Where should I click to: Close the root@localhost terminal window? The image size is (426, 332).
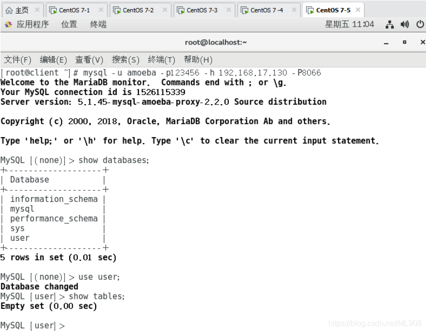pyautogui.click(x=423, y=42)
